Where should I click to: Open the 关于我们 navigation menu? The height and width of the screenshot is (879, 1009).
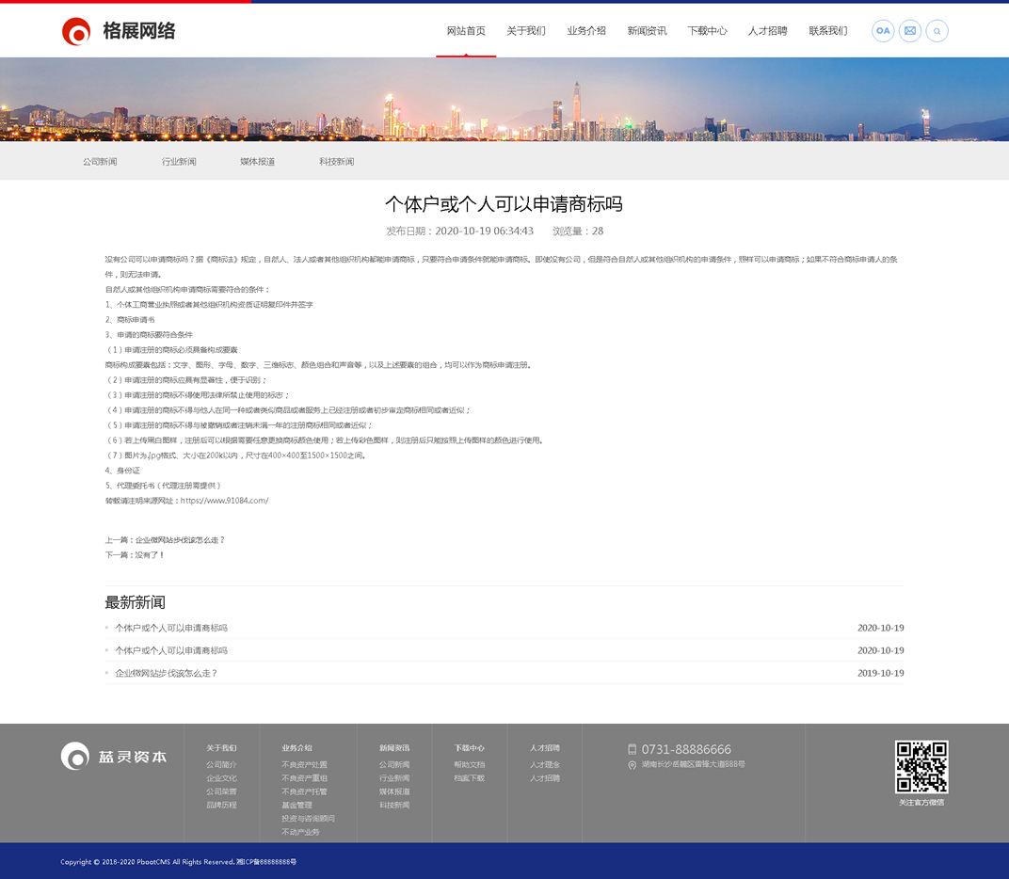[526, 31]
